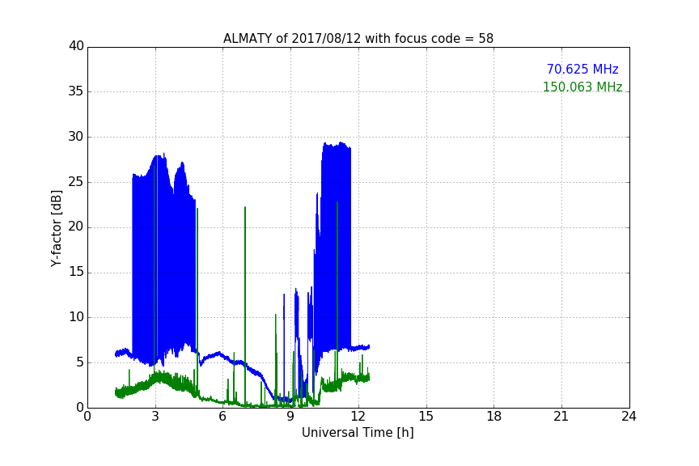Click the y-axis tick label '25'
699x466 pixels.
click(76, 182)
